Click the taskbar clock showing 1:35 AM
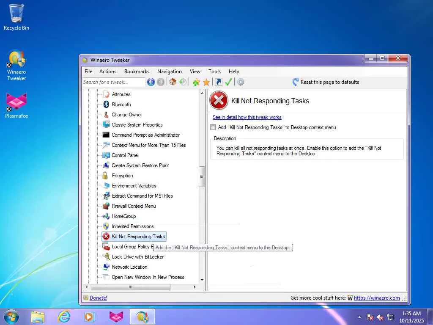433x325 pixels. pos(411,317)
